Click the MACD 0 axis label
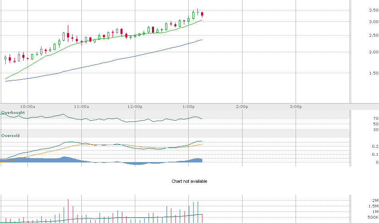This screenshot has width=379, height=223. (x=377, y=162)
